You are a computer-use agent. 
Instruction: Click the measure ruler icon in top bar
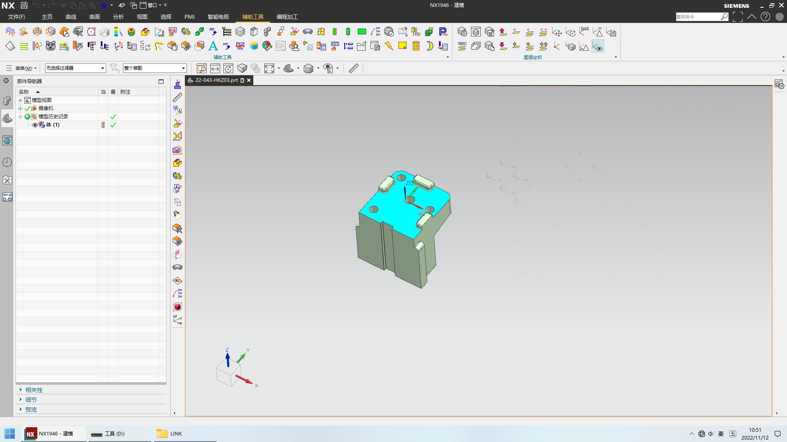click(354, 68)
